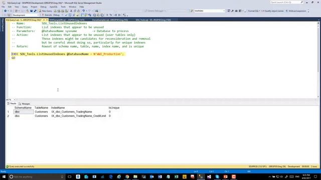Viewport: 321px width, 180px height.
Task: Select the IndexName column header
Action: point(58,108)
